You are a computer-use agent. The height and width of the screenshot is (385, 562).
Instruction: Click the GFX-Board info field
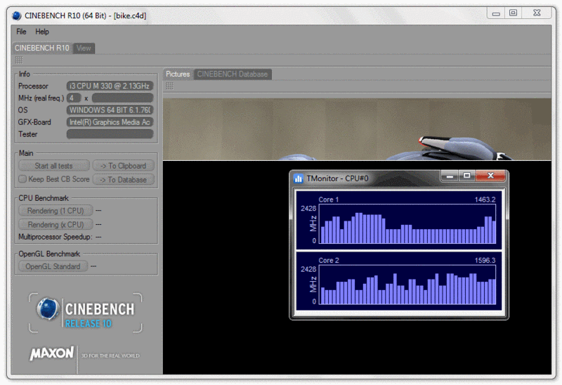tap(110, 122)
